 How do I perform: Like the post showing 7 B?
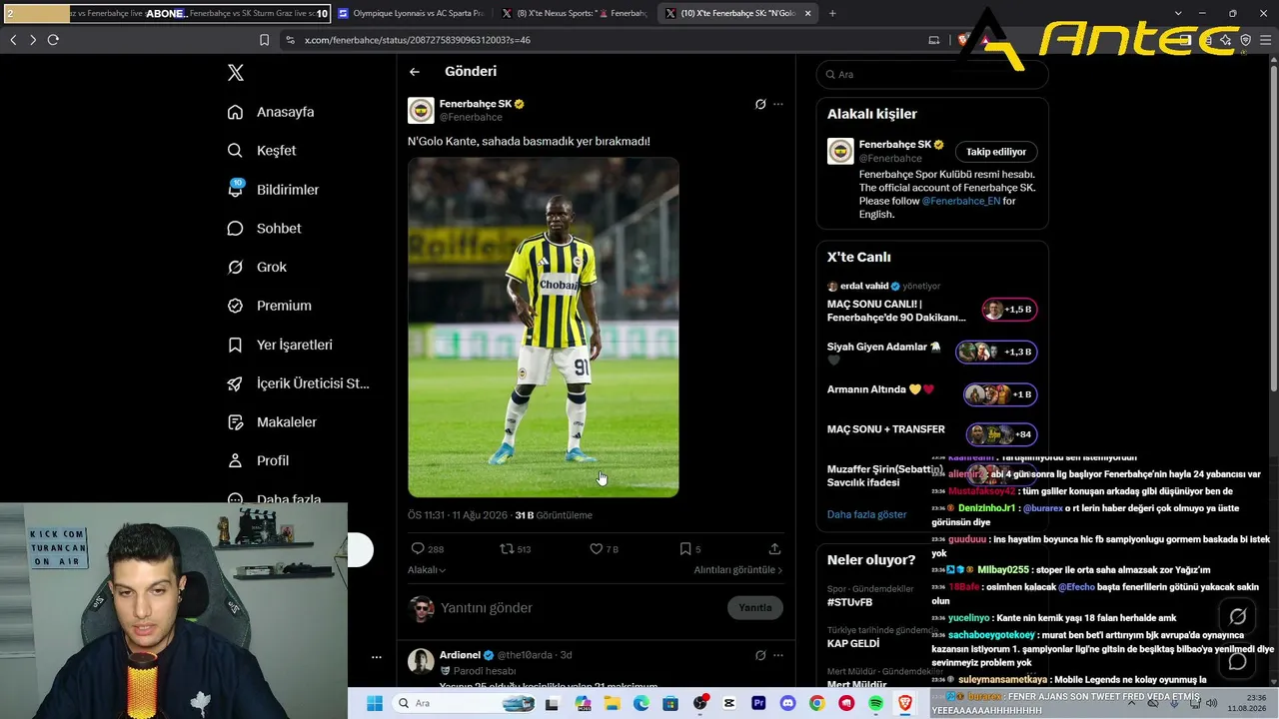(x=596, y=548)
